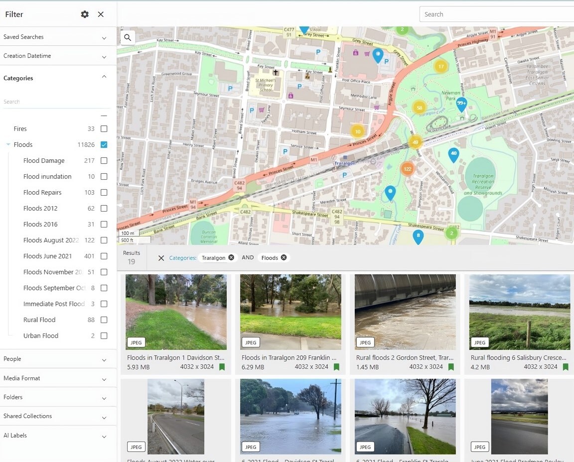Open filter settings gear icon

(x=85, y=14)
